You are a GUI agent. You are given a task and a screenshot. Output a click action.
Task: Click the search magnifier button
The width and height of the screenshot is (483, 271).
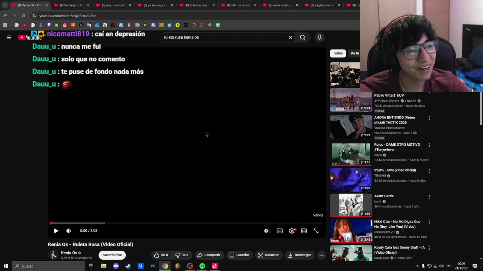click(303, 37)
